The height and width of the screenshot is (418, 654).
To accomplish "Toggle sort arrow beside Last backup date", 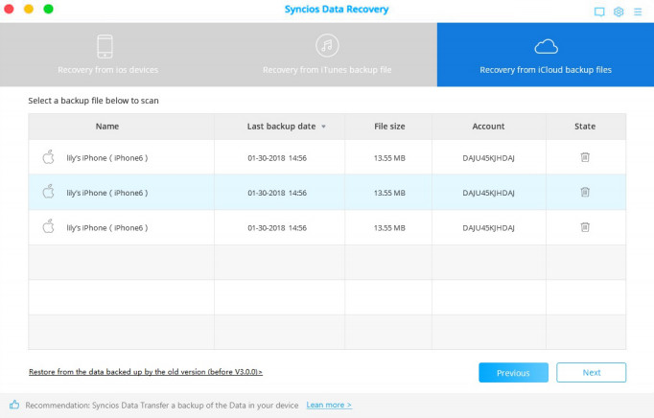I will (323, 127).
